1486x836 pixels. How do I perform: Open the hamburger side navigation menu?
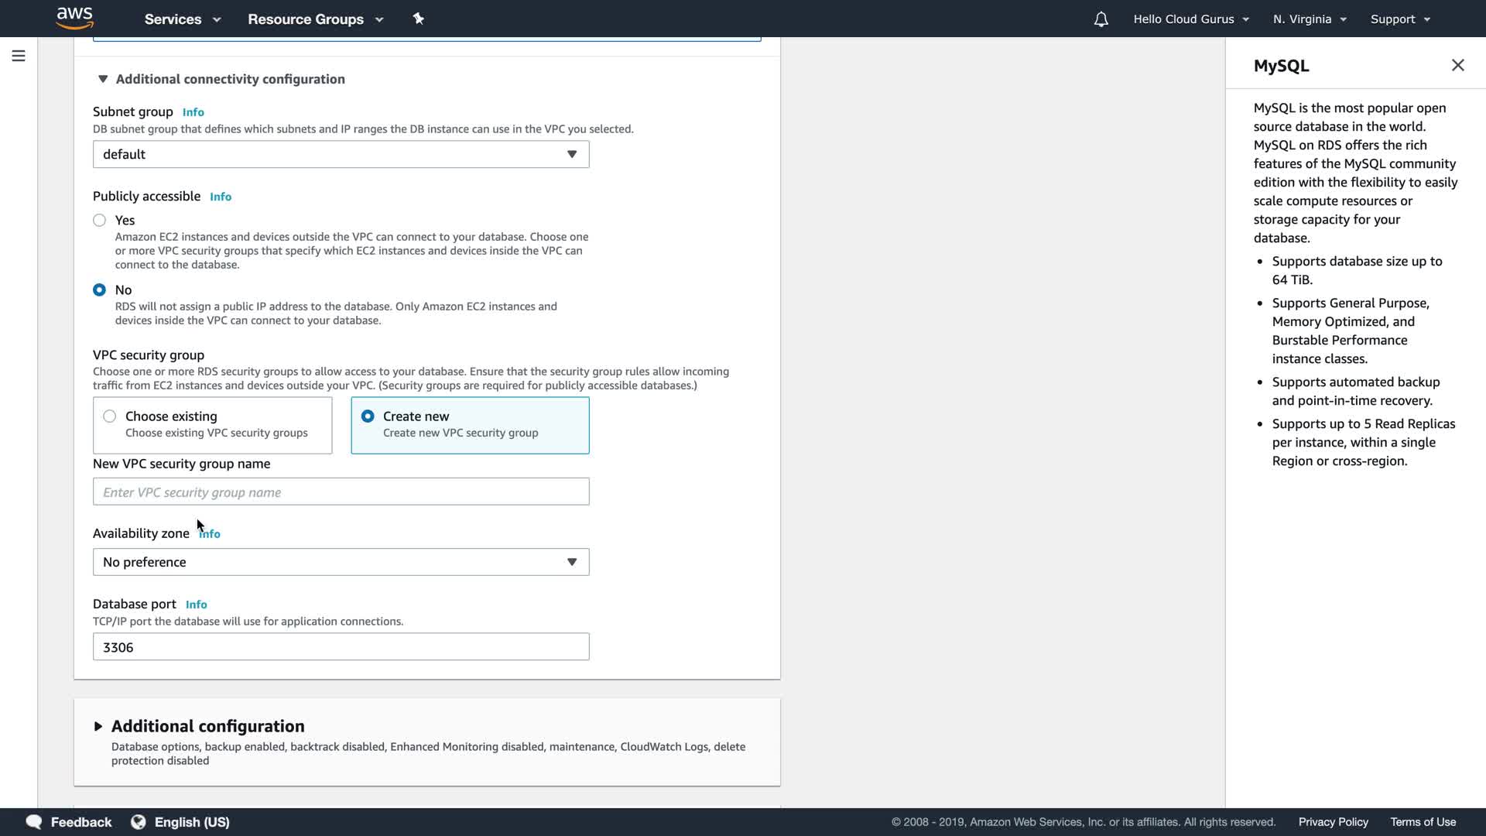[x=19, y=56]
